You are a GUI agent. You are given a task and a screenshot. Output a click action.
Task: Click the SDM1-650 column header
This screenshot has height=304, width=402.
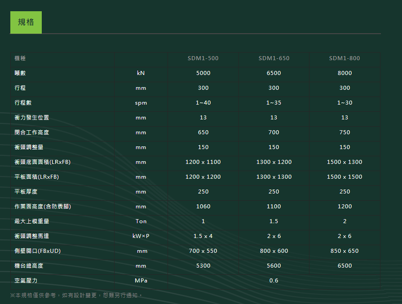[x=274, y=58]
